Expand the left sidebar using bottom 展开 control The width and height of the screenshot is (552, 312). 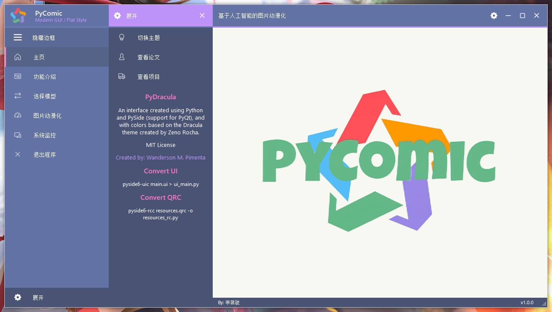[38, 298]
